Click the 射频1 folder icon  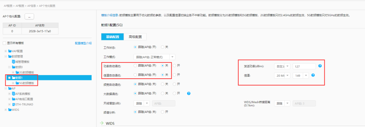(14, 78)
